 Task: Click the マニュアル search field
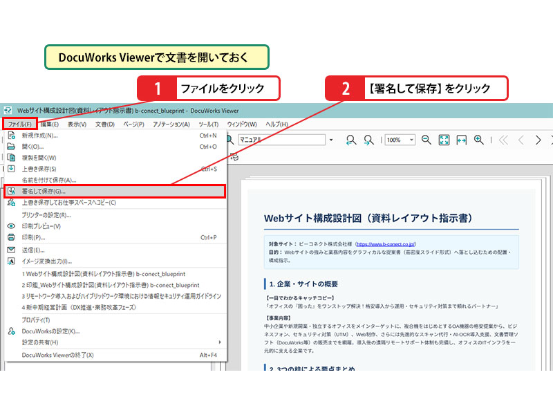point(281,140)
